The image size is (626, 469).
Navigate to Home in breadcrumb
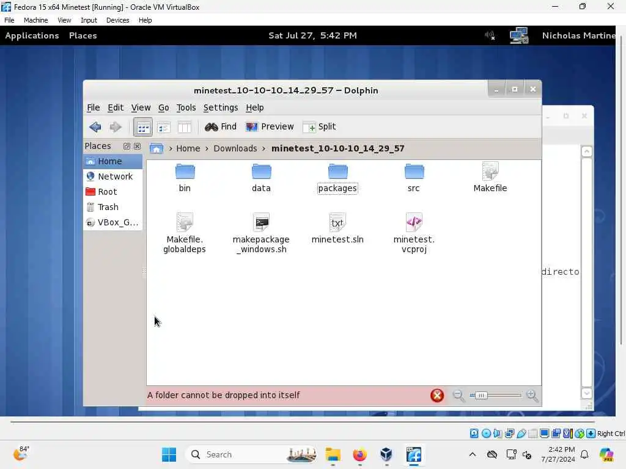point(188,148)
